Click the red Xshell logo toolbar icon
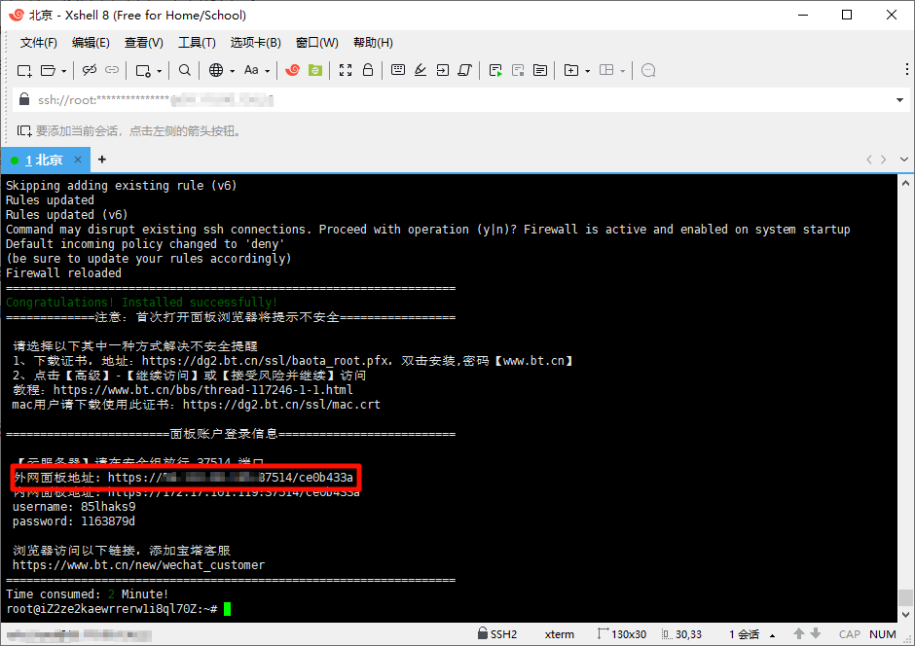Image resolution: width=915 pixels, height=646 pixels. point(294,70)
